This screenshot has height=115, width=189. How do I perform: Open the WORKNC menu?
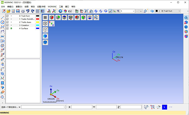pos(52,7)
